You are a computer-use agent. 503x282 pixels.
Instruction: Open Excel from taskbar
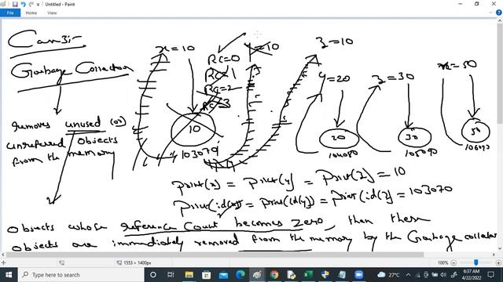[x=308, y=275]
